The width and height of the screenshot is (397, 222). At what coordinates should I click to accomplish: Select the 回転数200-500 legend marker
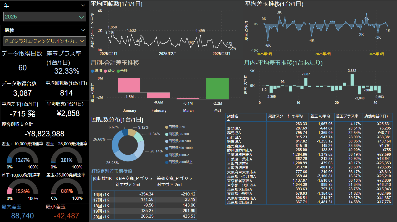click(x=166, y=141)
